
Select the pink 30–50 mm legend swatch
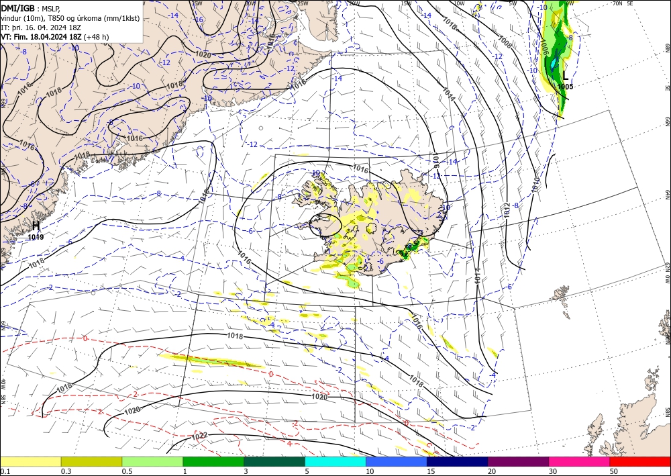(x=580, y=461)
